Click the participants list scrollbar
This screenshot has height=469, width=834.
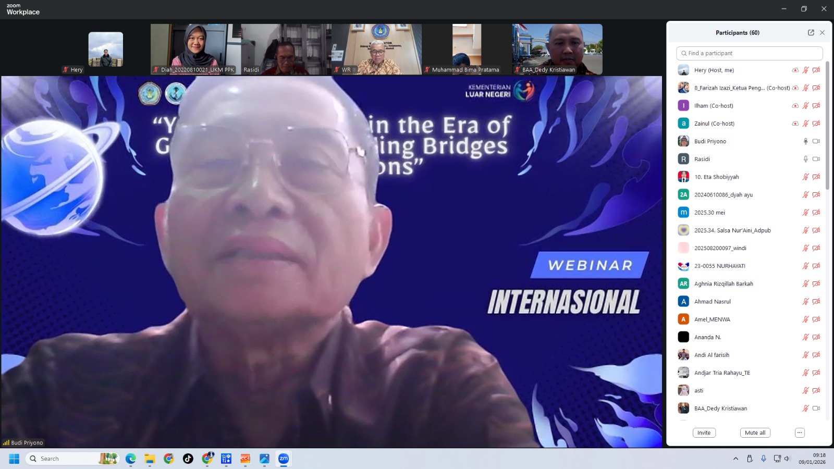[x=827, y=125]
